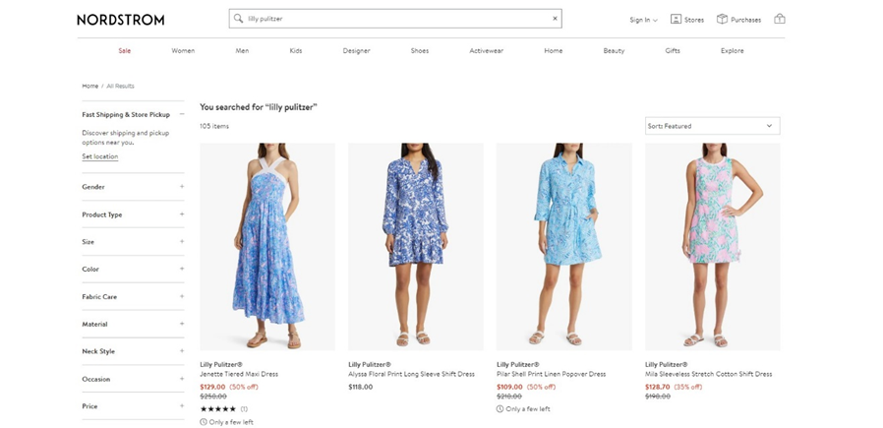The height and width of the screenshot is (428, 883).
Task: Go to the Beauty menu category
Action: [614, 50]
